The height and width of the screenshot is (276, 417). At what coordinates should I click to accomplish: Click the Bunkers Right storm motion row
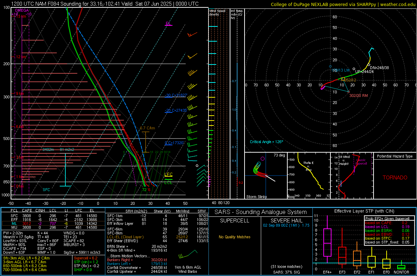click(x=137, y=260)
